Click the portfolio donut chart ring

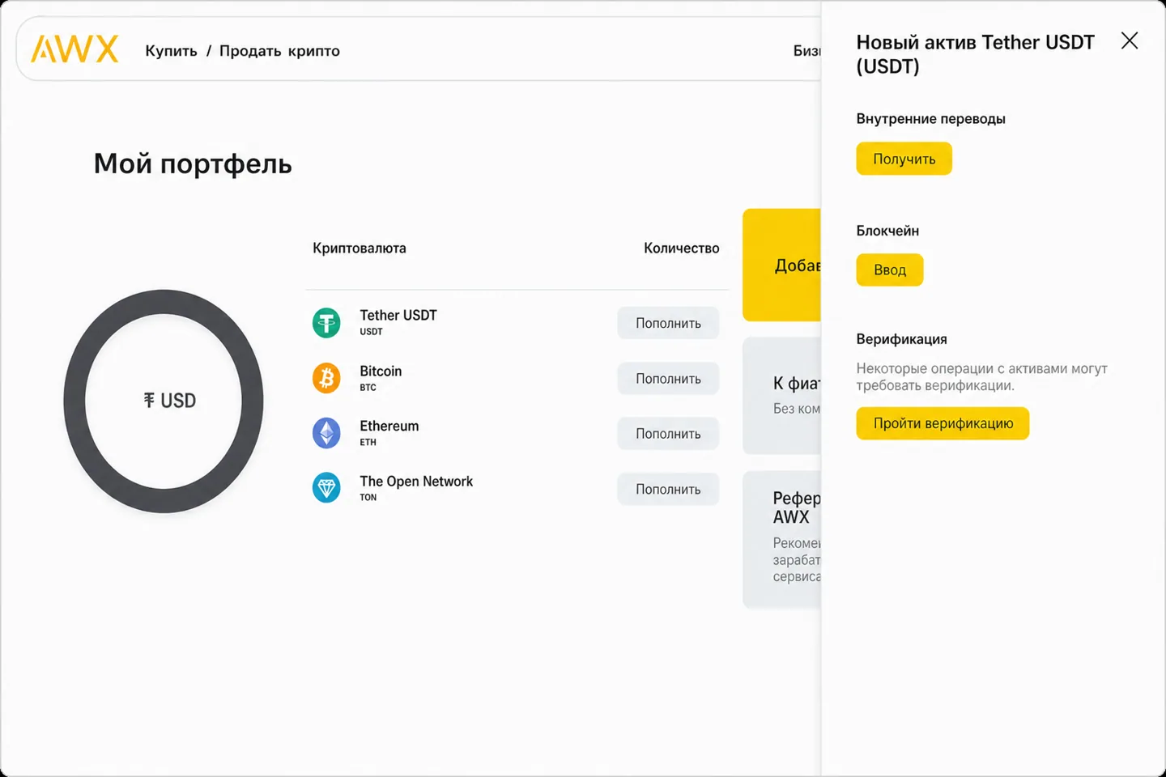(x=74, y=401)
